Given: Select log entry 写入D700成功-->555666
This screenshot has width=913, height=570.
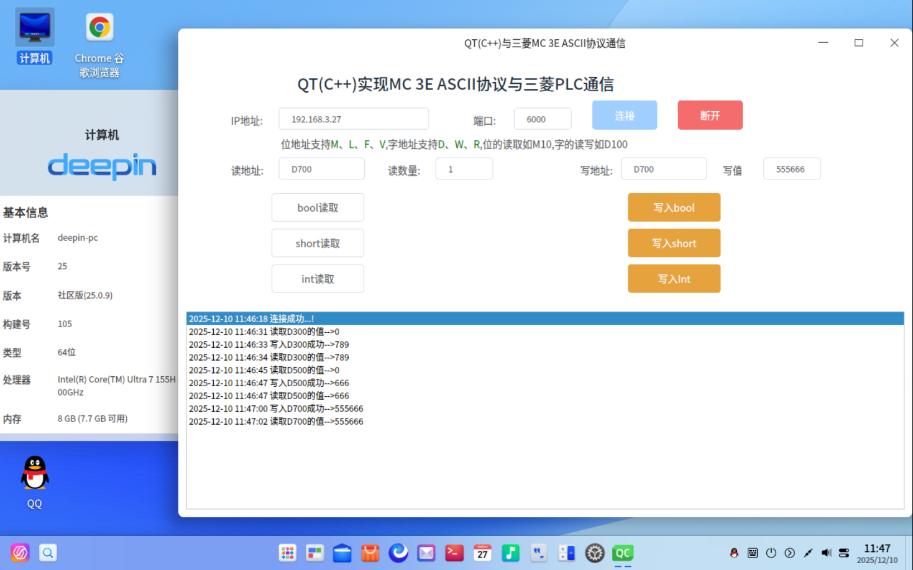Looking at the screenshot, I should 545,409.
